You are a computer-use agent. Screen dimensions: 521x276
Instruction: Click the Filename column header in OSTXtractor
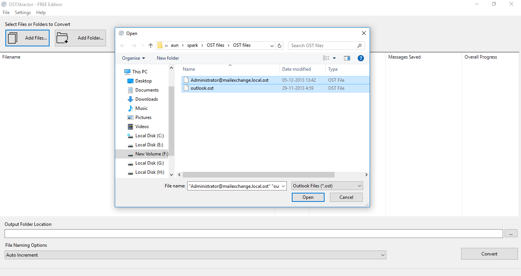tap(11, 57)
